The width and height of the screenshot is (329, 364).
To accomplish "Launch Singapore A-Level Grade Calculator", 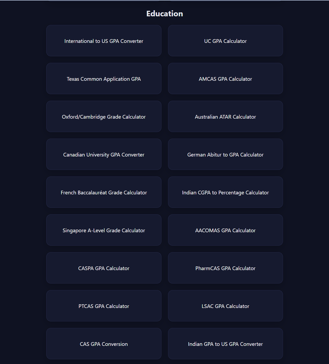I will pos(104,230).
